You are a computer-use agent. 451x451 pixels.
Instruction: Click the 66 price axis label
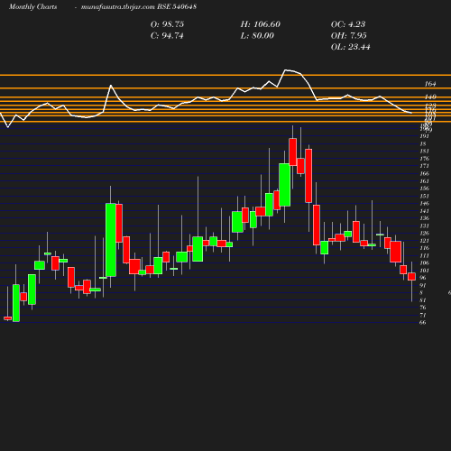[x=423, y=323]
